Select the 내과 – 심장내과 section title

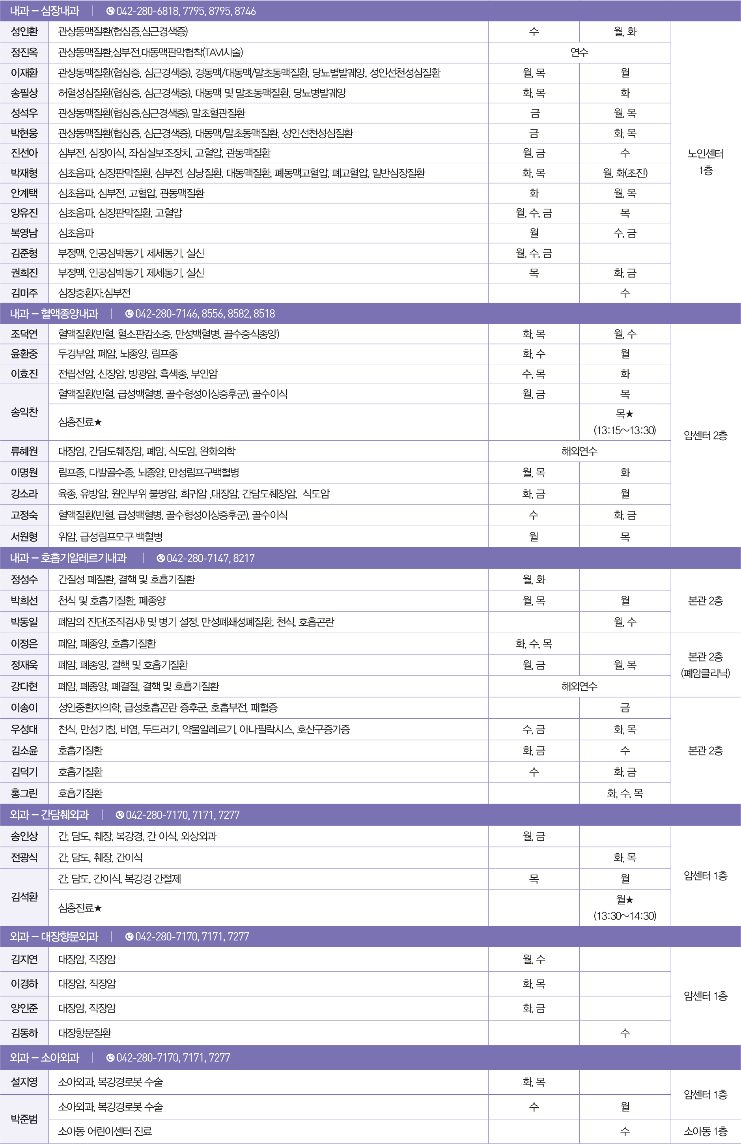45,11
